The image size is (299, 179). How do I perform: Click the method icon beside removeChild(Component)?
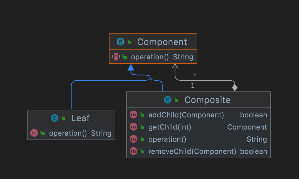tap(134, 151)
